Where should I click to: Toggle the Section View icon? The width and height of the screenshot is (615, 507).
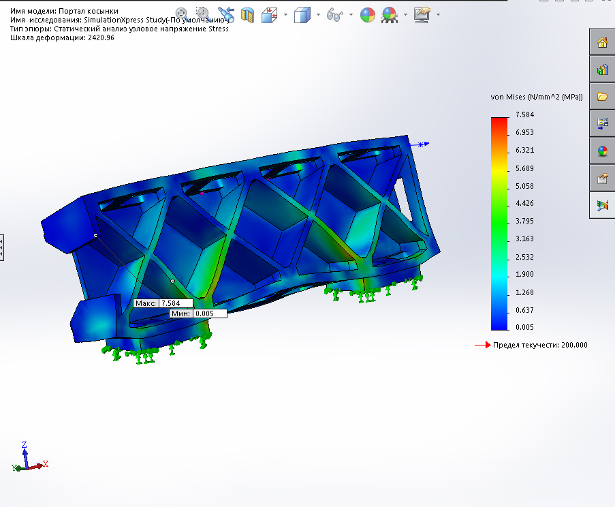[x=247, y=15]
